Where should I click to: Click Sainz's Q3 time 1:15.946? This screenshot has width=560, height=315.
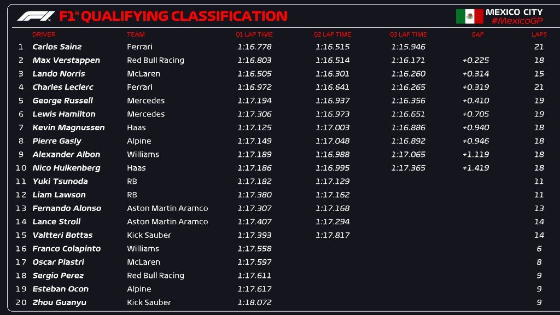pos(408,47)
